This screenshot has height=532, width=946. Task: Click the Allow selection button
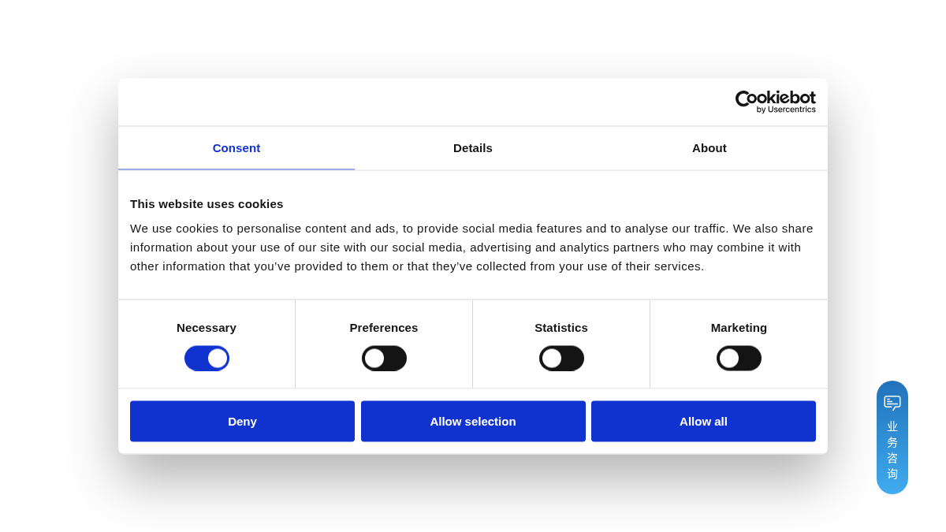tap(473, 422)
